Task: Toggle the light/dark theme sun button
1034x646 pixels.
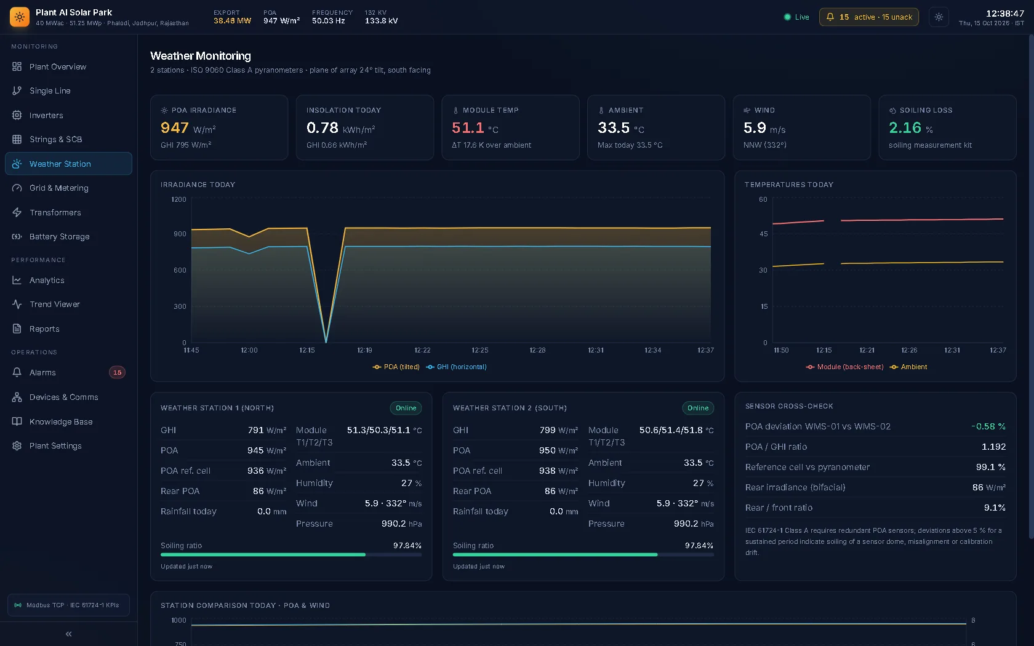Action: click(x=939, y=17)
